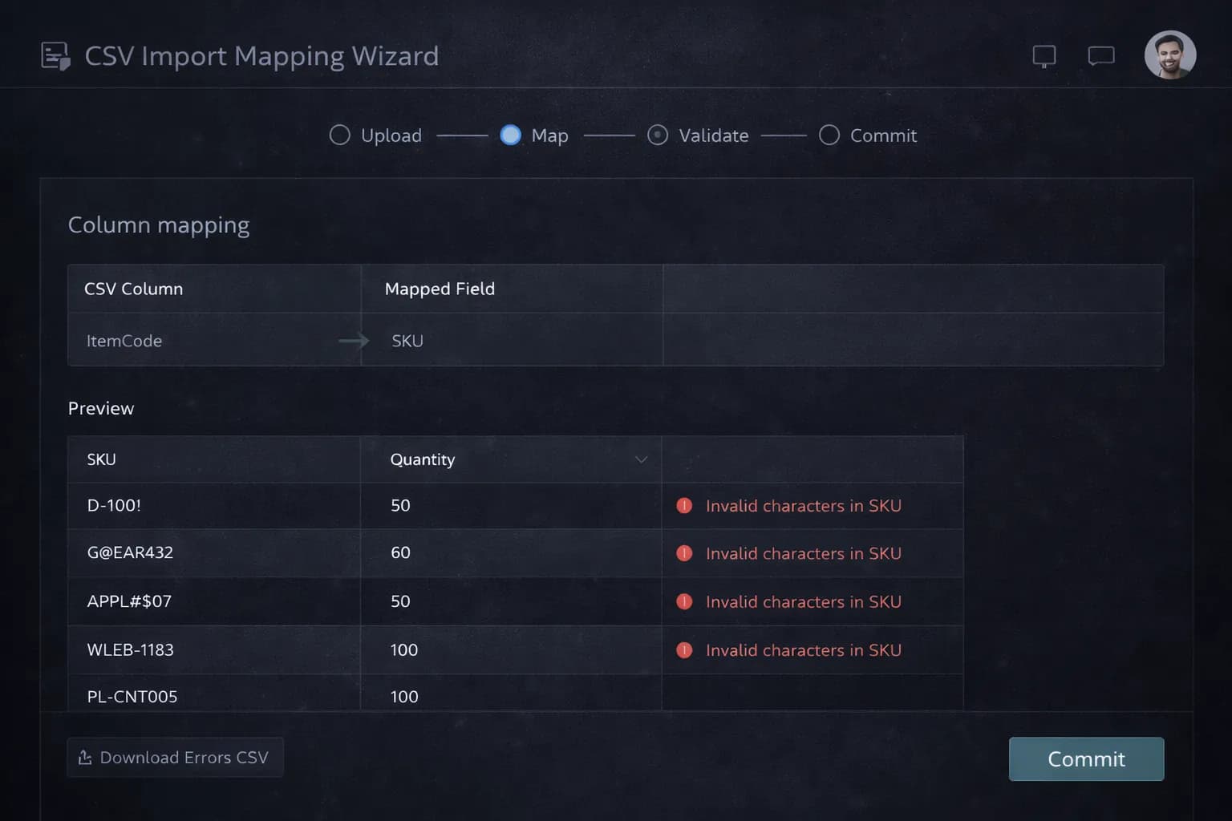The image size is (1232, 821).
Task: Click error icon for G@EAR432 row
Action: [684, 553]
